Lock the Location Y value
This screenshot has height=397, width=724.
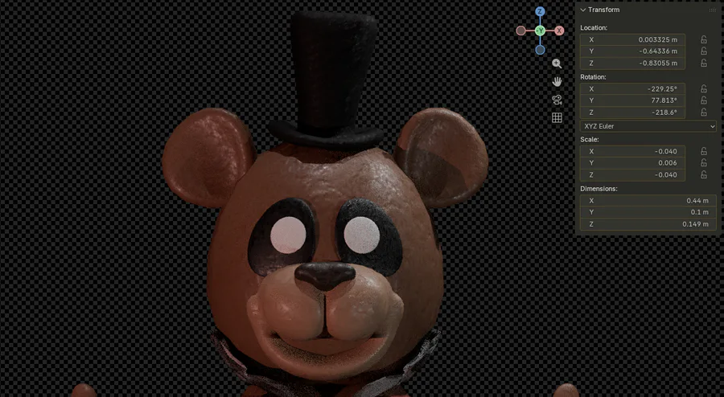coord(704,51)
